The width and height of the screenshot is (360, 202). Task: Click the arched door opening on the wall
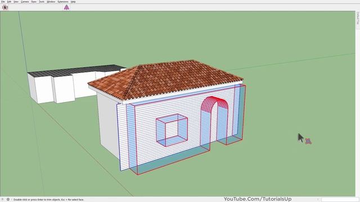(x=214, y=123)
